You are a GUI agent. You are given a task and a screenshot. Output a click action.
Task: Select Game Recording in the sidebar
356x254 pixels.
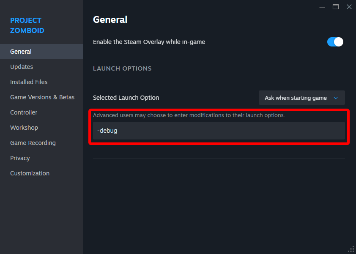click(x=33, y=143)
